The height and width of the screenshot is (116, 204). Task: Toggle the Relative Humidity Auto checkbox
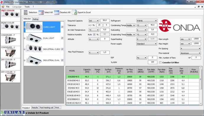tap(94, 35)
